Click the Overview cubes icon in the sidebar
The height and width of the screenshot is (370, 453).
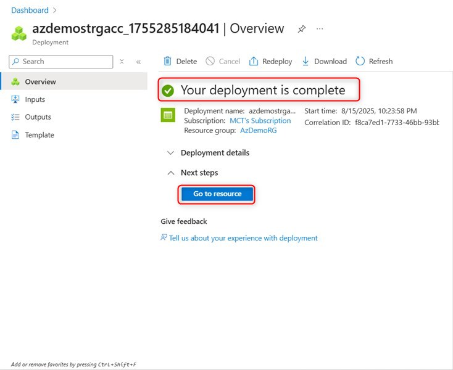pos(15,81)
